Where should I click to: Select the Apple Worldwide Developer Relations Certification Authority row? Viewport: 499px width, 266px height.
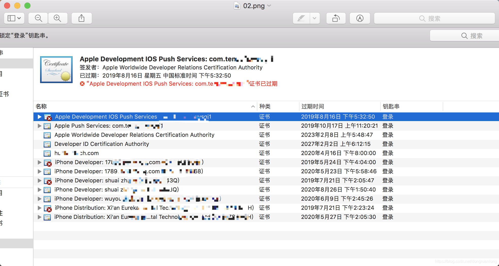(266, 135)
